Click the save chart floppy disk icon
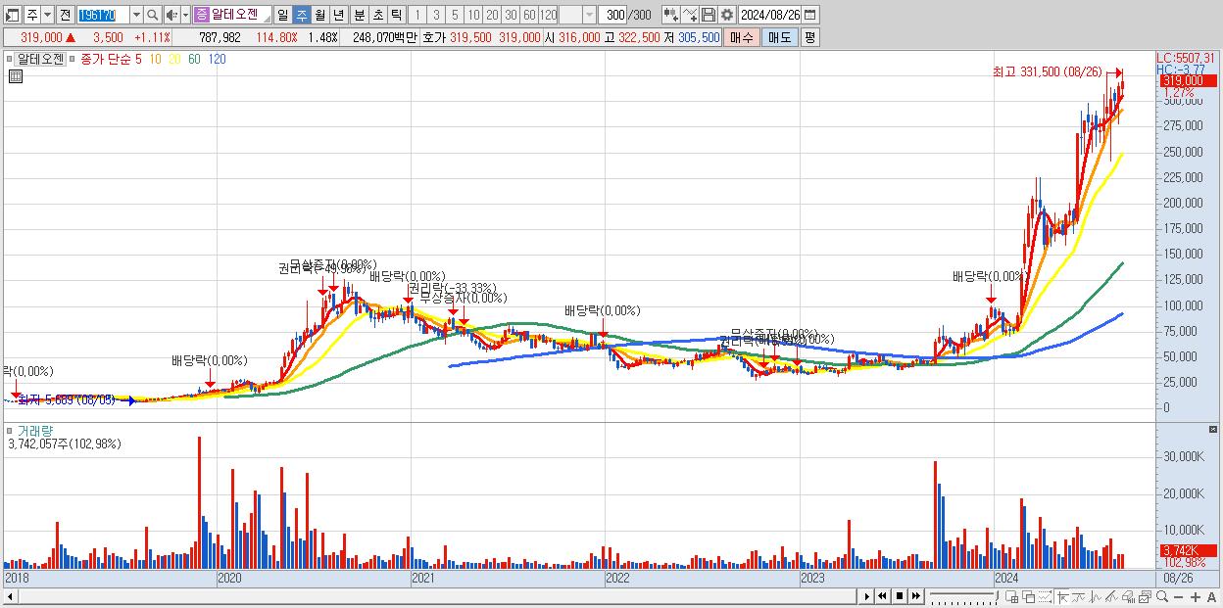 (709, 15)
